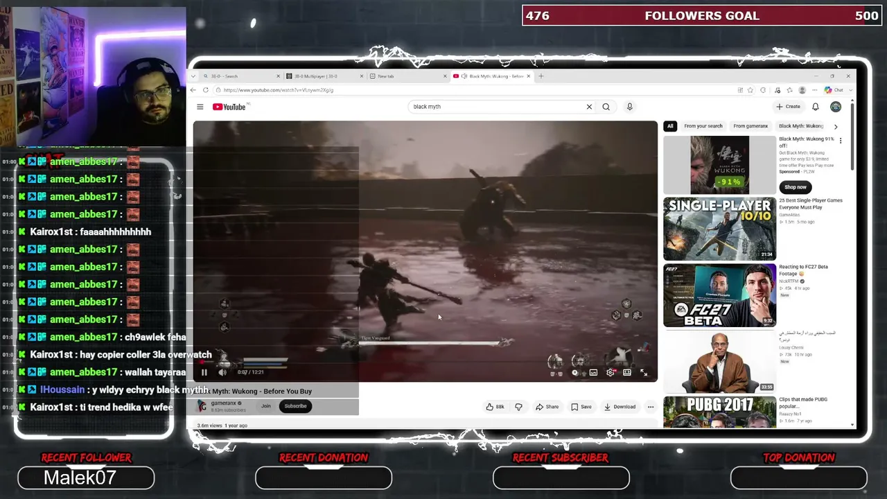Open the Create button on YouTube
The image size is (887, 499).
tap(788, 107)
